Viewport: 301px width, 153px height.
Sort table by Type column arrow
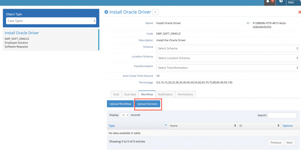[166, 126]
